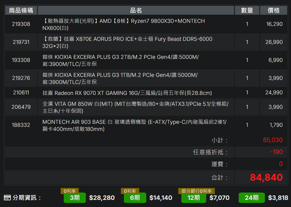Click the 品名 column header
The width and height of the screenshot is (291, 207).
[x=136, y=10]
